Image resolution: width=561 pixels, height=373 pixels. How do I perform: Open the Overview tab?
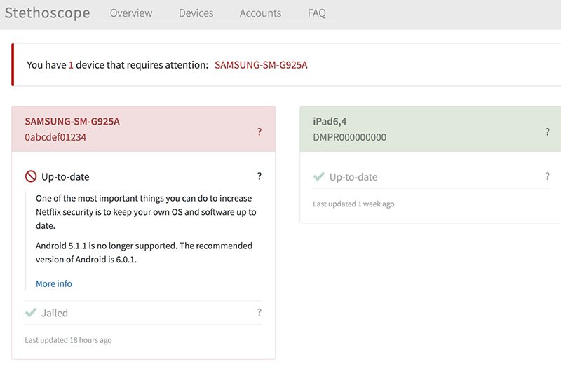[x=131, y=13]
